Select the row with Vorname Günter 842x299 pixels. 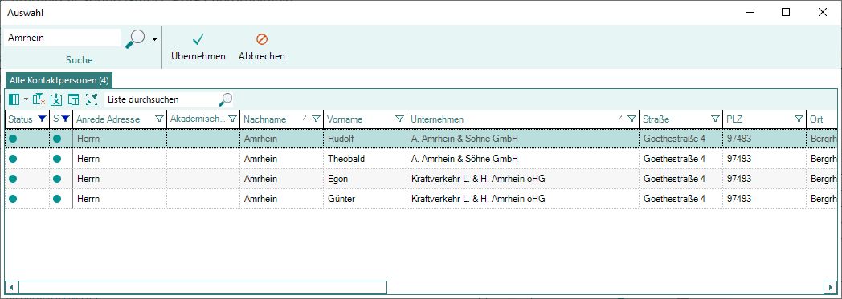[x=421, y=199]
